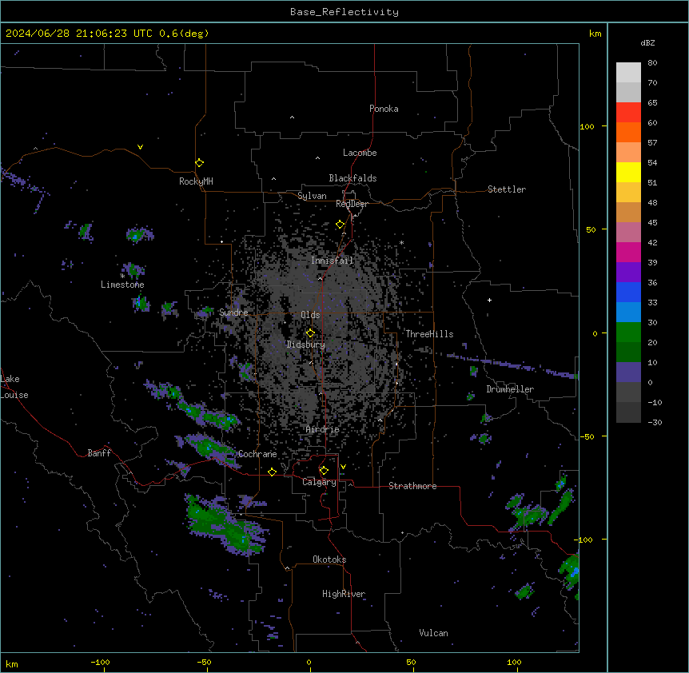Click the Innisfail city label

pyautogui.click(x=333, y=261)
